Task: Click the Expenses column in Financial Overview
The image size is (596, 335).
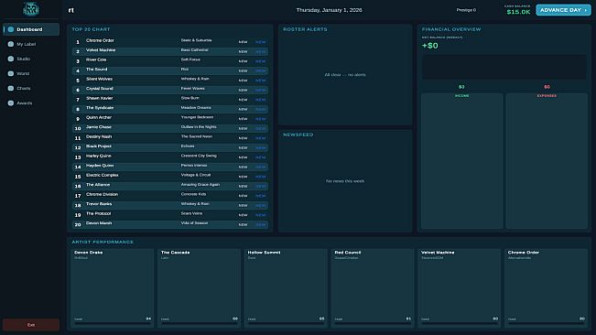Action: tap(547, 161)
